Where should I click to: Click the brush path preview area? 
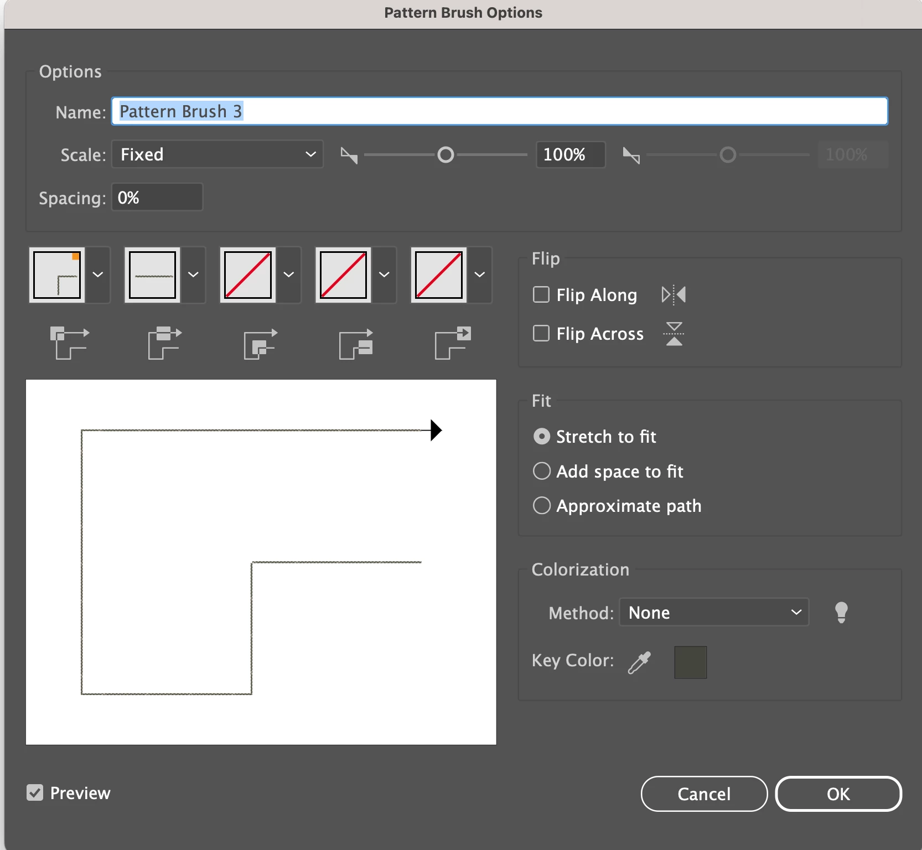click(x=261, y=562)
